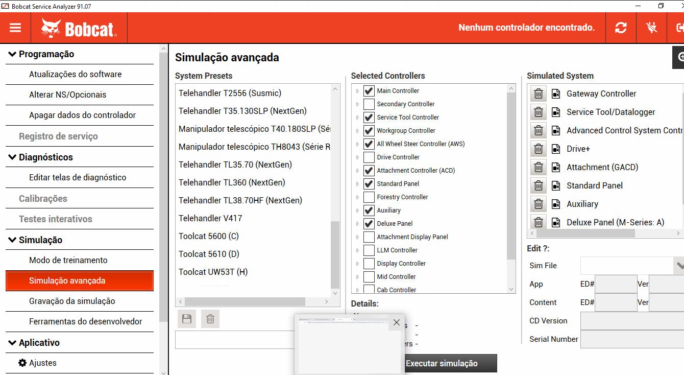
Task: Toggle Workgroup Controller checkbox
Action: (369, 131)
